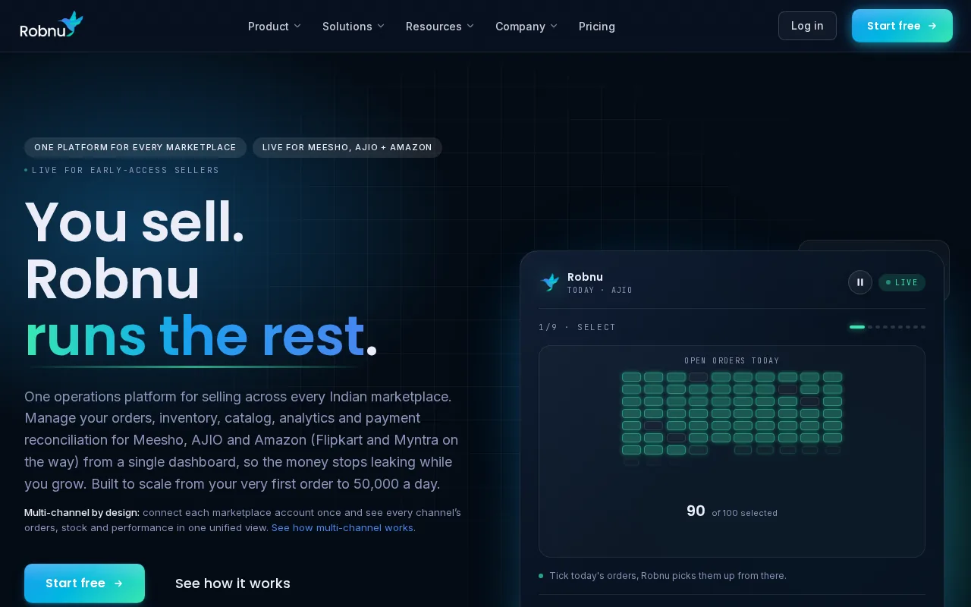The width and height of the screenshot is (971, 607).
Task: Click the step progress indicator dots
Action: [888, 327]
